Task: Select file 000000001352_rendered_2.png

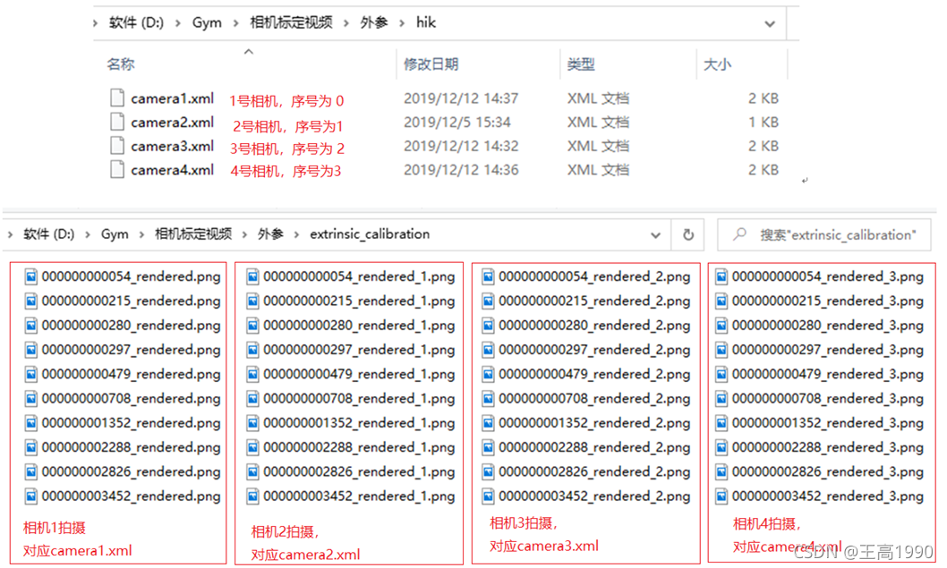Action: point(594,422)
